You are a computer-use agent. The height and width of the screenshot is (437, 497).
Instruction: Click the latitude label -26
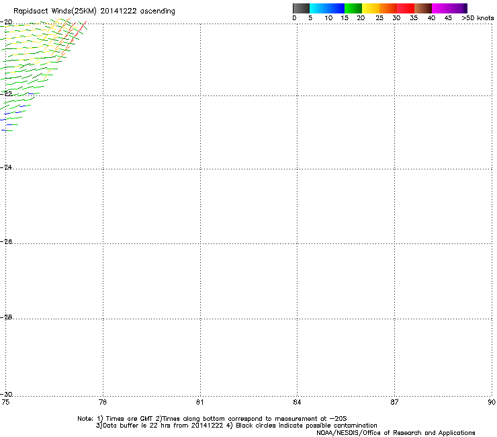[6, 242]
